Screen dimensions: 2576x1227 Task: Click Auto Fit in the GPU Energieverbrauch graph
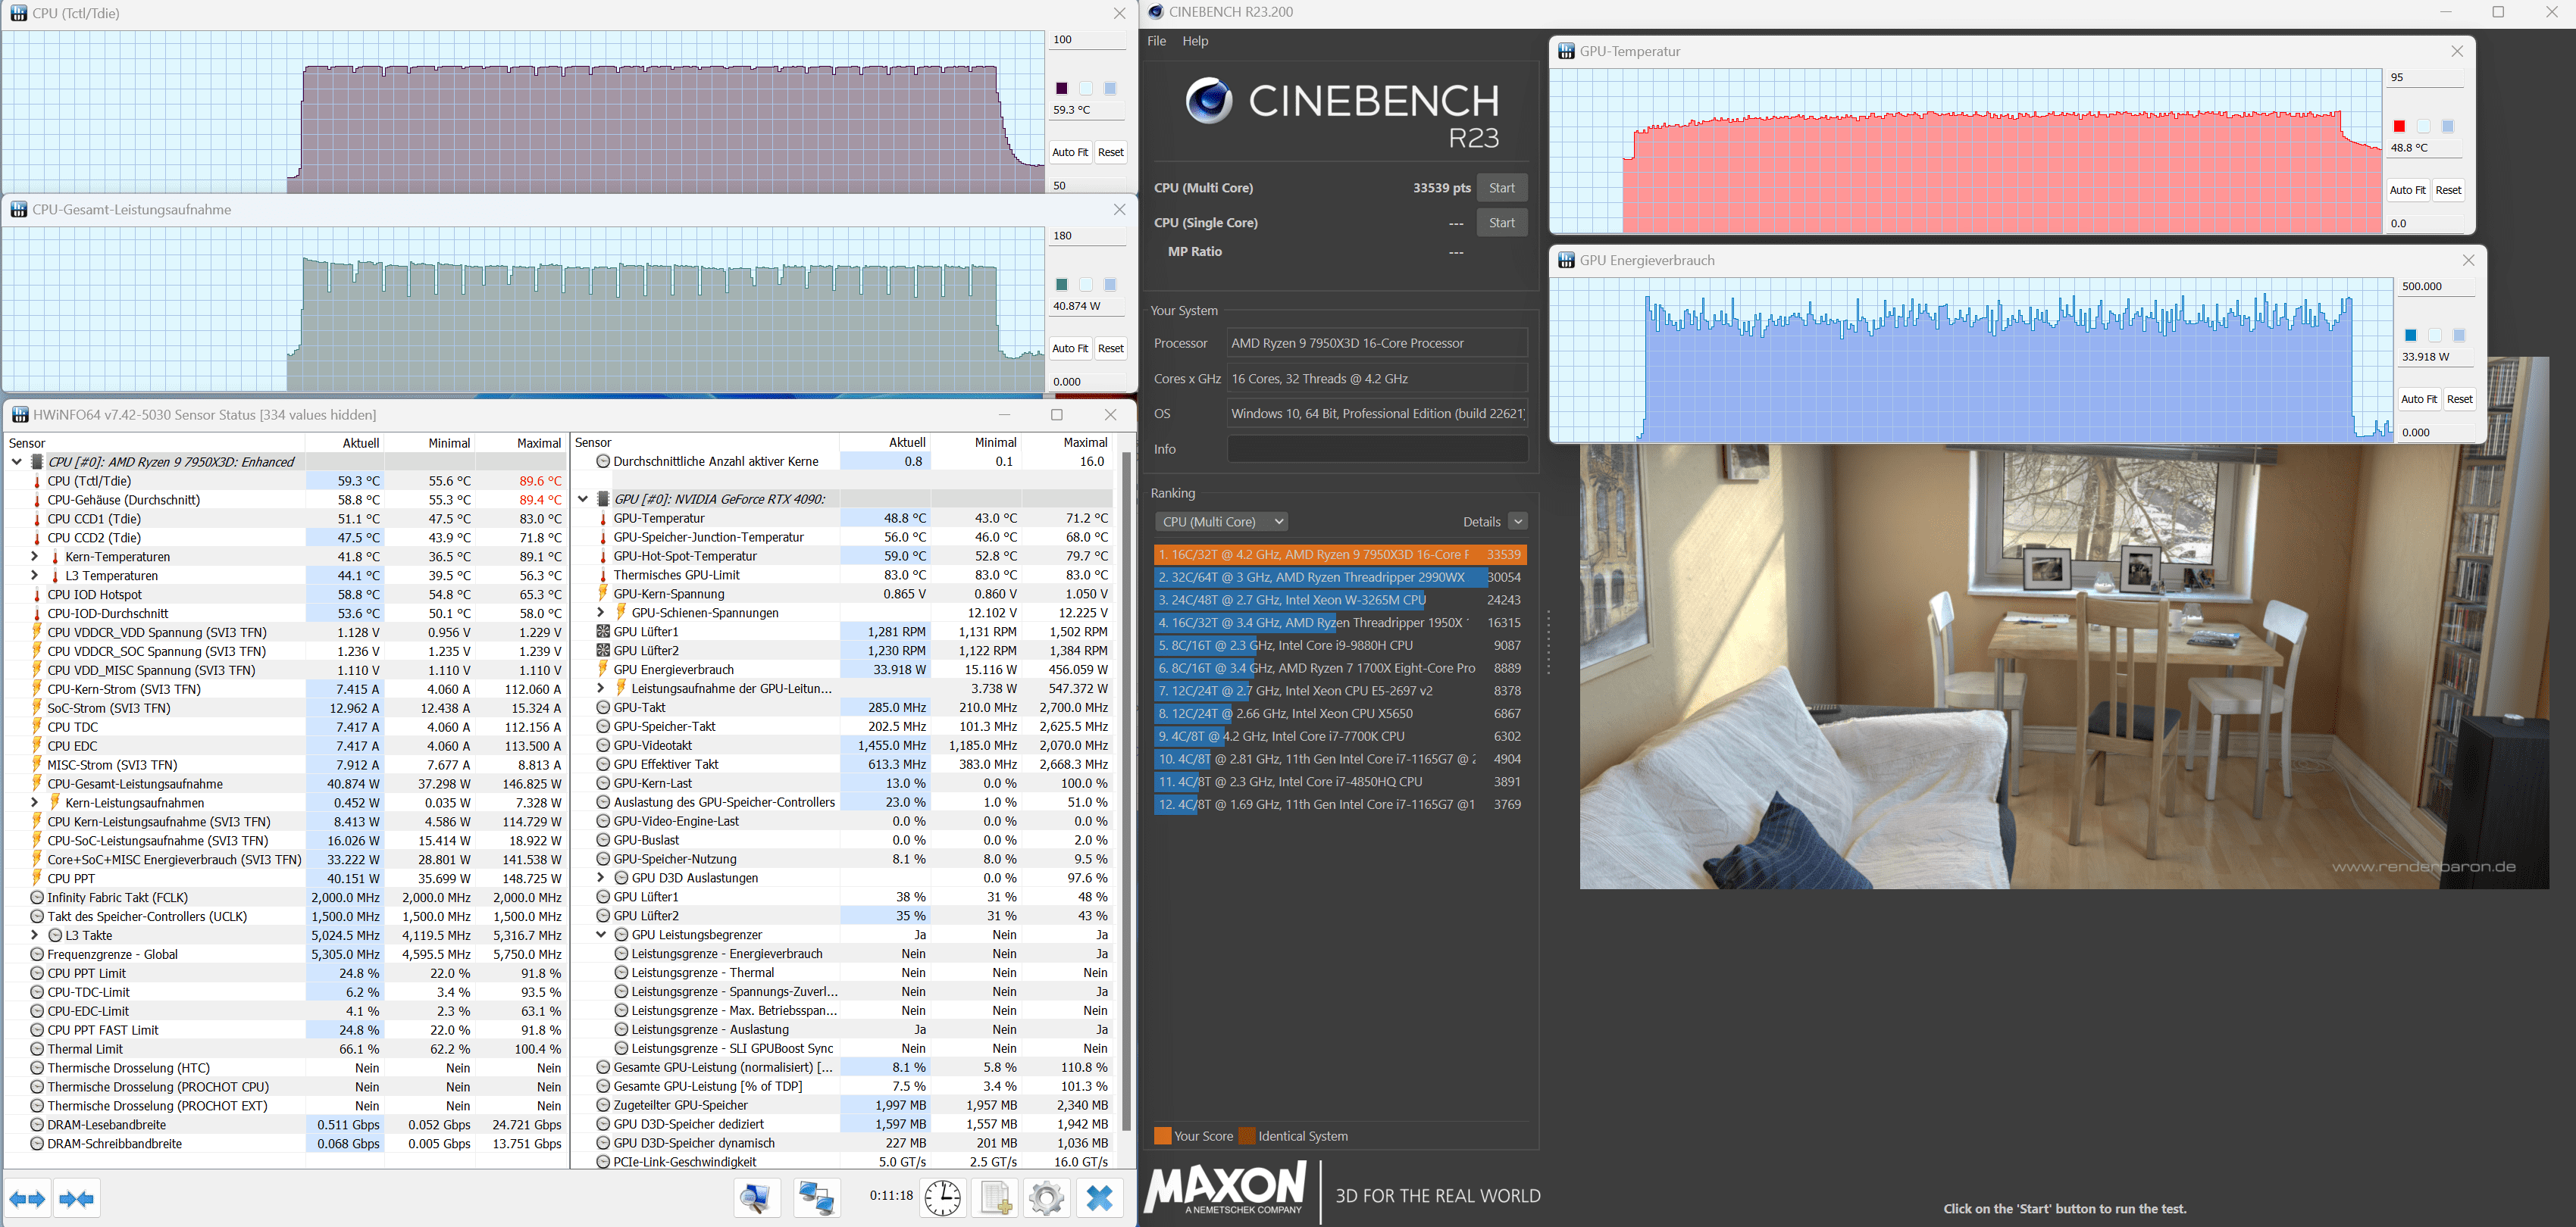coord(2419,400)
